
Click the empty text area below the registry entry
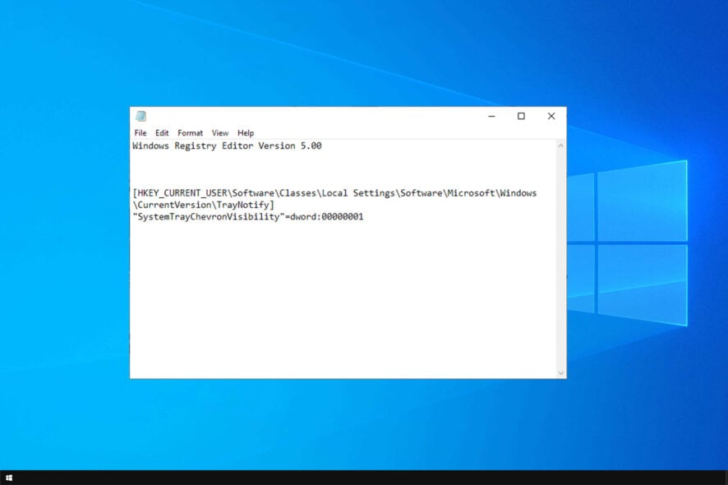point(343,300)
